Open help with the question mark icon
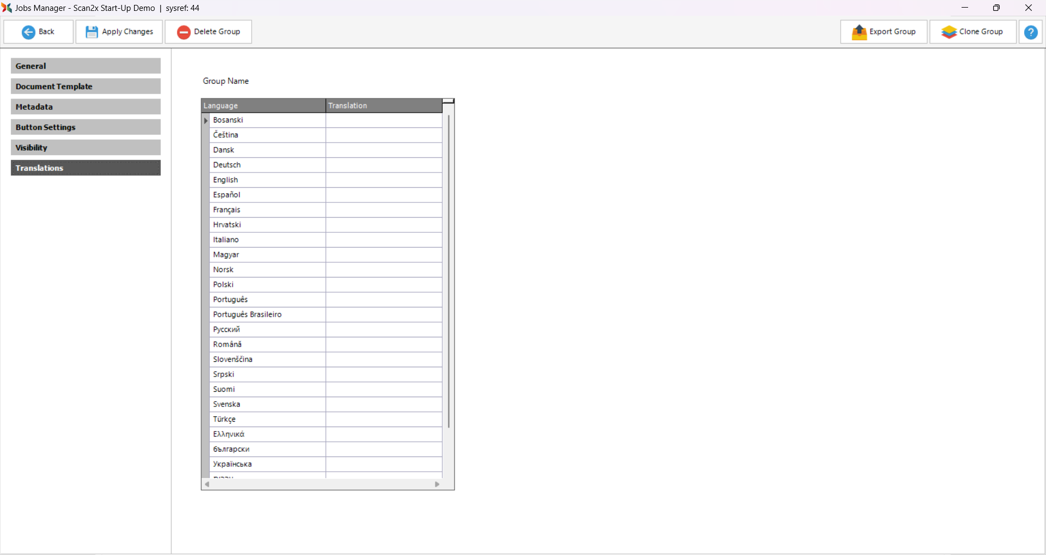1046x555 pixels. click(1030, 32)
